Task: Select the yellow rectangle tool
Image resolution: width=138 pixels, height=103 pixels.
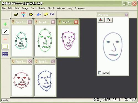Action: click(5, 47)
